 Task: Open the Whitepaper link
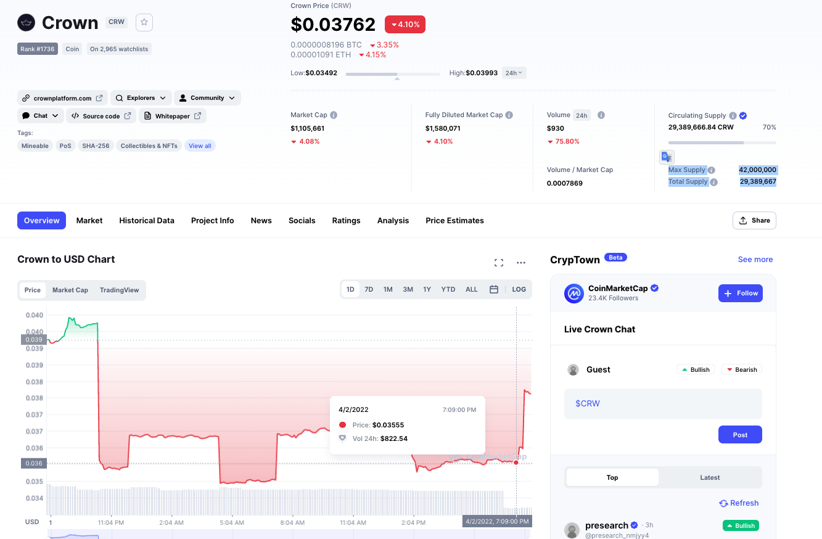(x=173, y=116)
